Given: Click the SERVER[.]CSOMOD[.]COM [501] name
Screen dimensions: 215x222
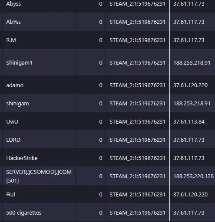Looking at the screenshot, I should pos(39,176).
